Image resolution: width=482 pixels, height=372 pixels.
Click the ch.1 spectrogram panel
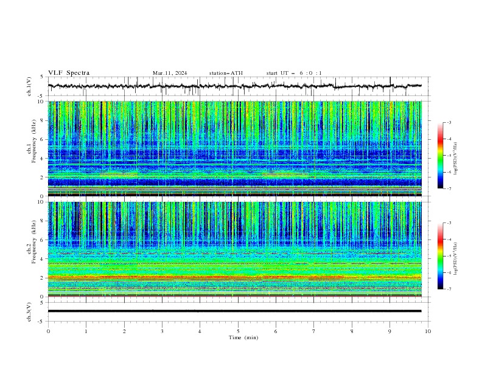234,148
